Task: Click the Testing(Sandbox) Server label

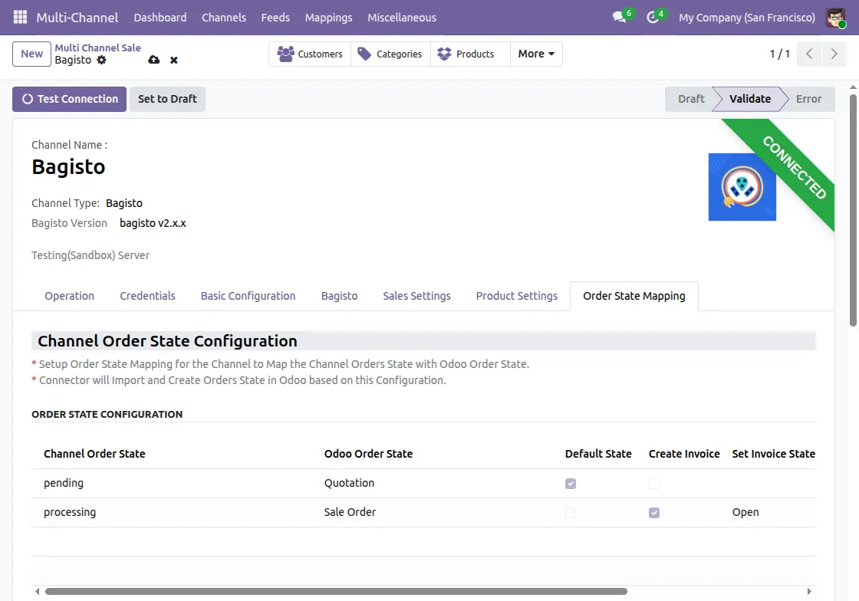Action: point(91,255)
